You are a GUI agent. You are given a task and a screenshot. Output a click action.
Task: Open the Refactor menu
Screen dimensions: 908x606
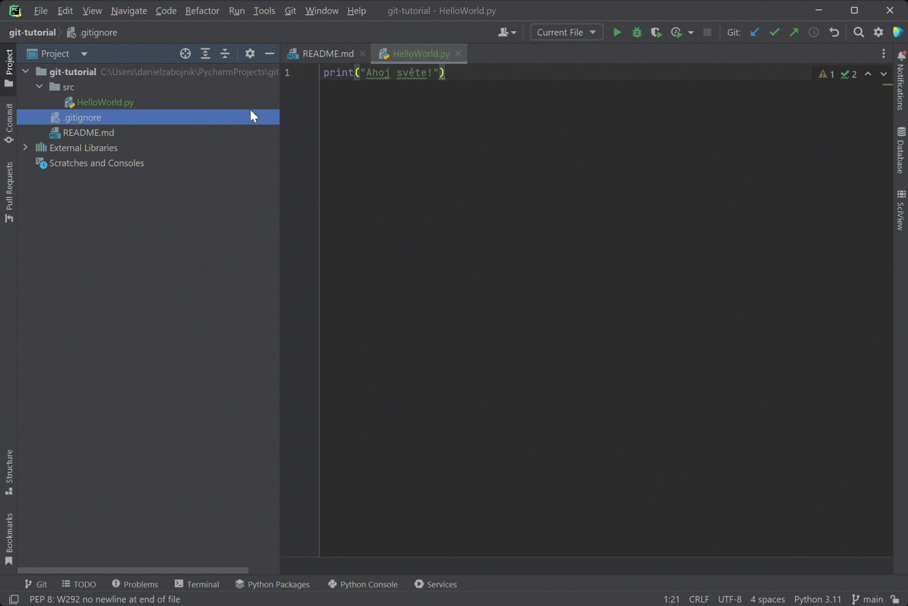tap(202, 10)
